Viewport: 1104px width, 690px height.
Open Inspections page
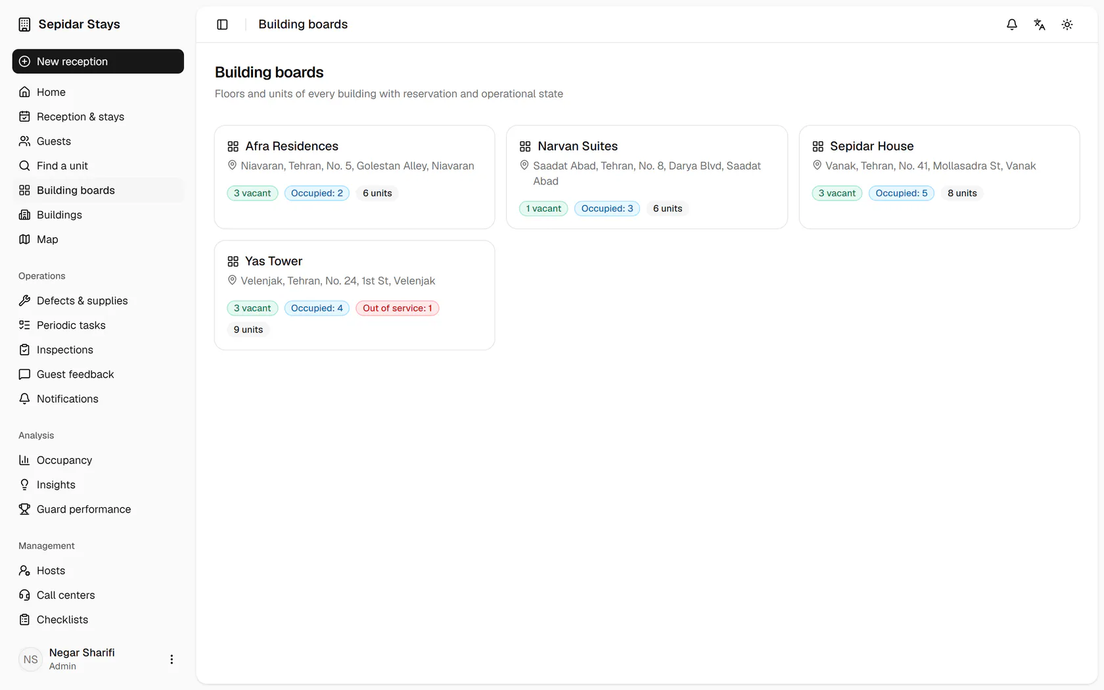98,350
